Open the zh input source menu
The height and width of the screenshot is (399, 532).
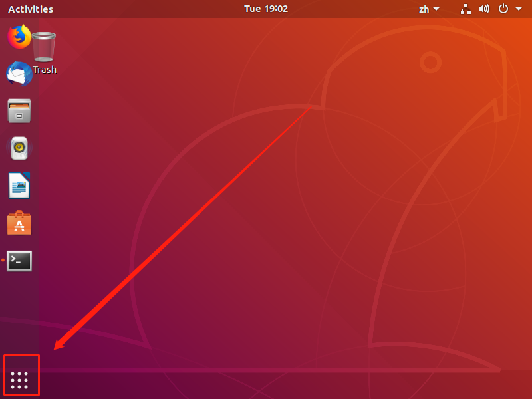[429, 9]
